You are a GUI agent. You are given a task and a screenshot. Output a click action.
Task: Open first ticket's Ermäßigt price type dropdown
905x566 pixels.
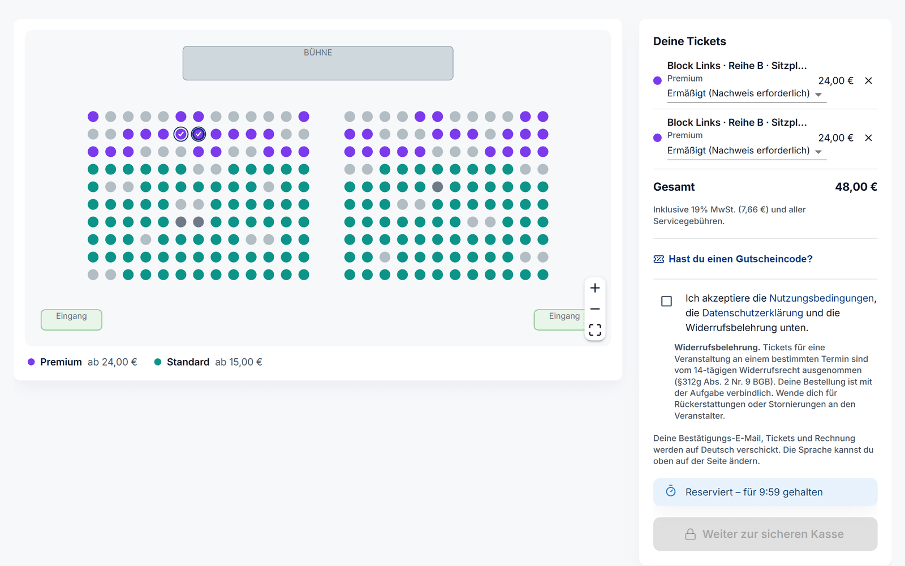point(747,94)
